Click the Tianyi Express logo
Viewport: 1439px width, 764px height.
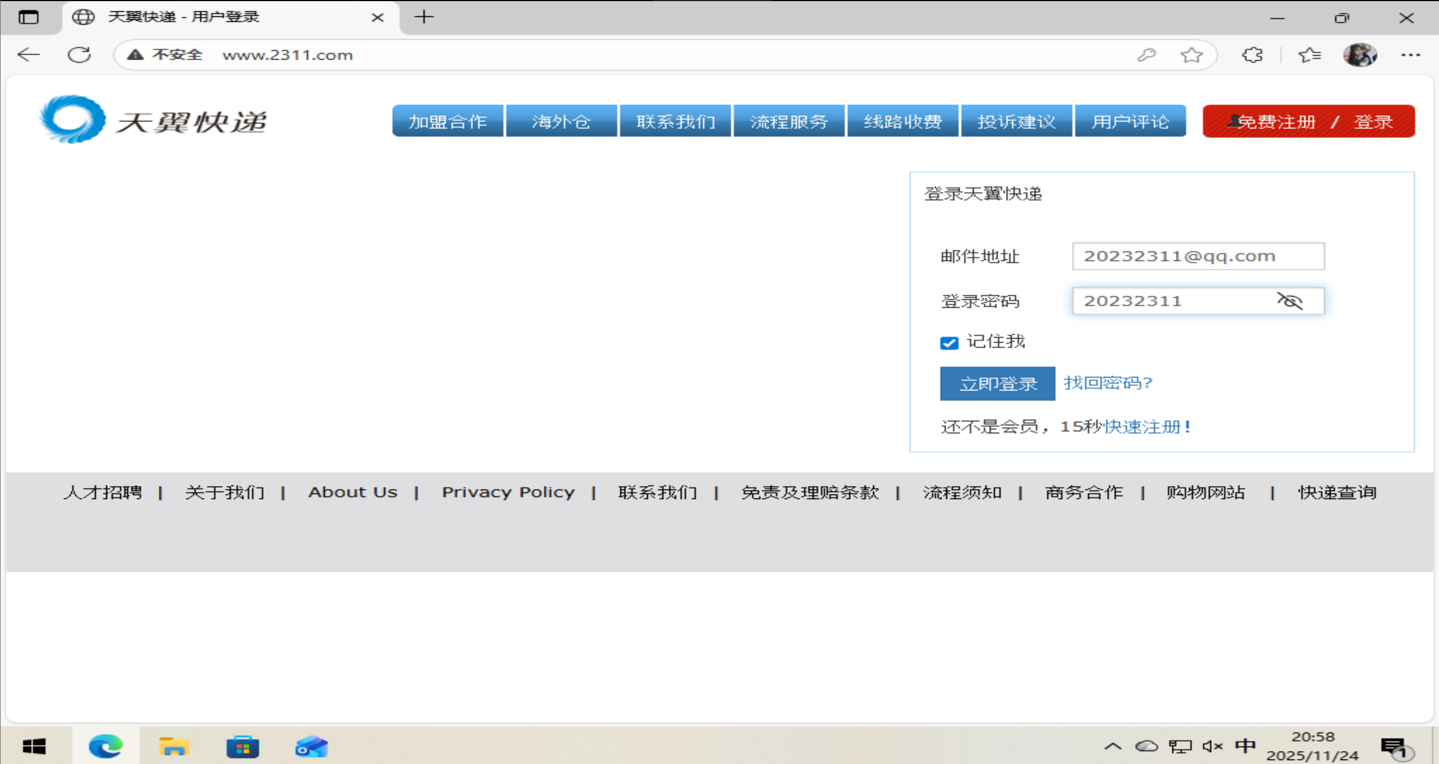click(153, 120)
